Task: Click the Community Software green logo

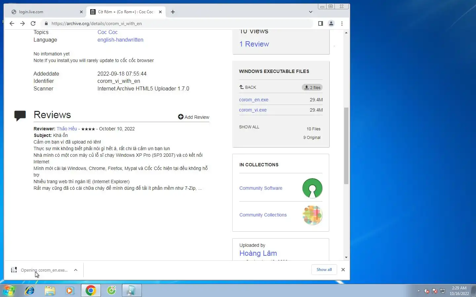Action: click(312, 188)
